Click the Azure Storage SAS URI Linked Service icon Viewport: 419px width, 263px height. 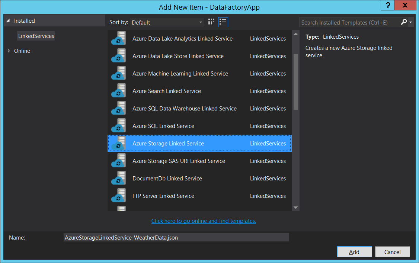coord(119,160)
